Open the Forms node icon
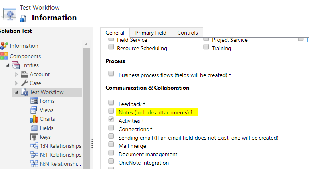The width and height of the screenshot is (309, 169). coord(34,101)
